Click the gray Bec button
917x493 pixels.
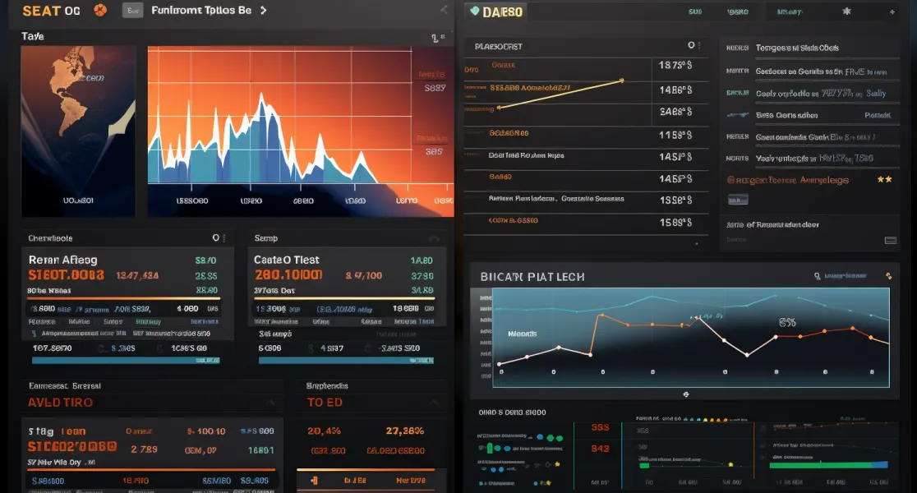point(133,10)
